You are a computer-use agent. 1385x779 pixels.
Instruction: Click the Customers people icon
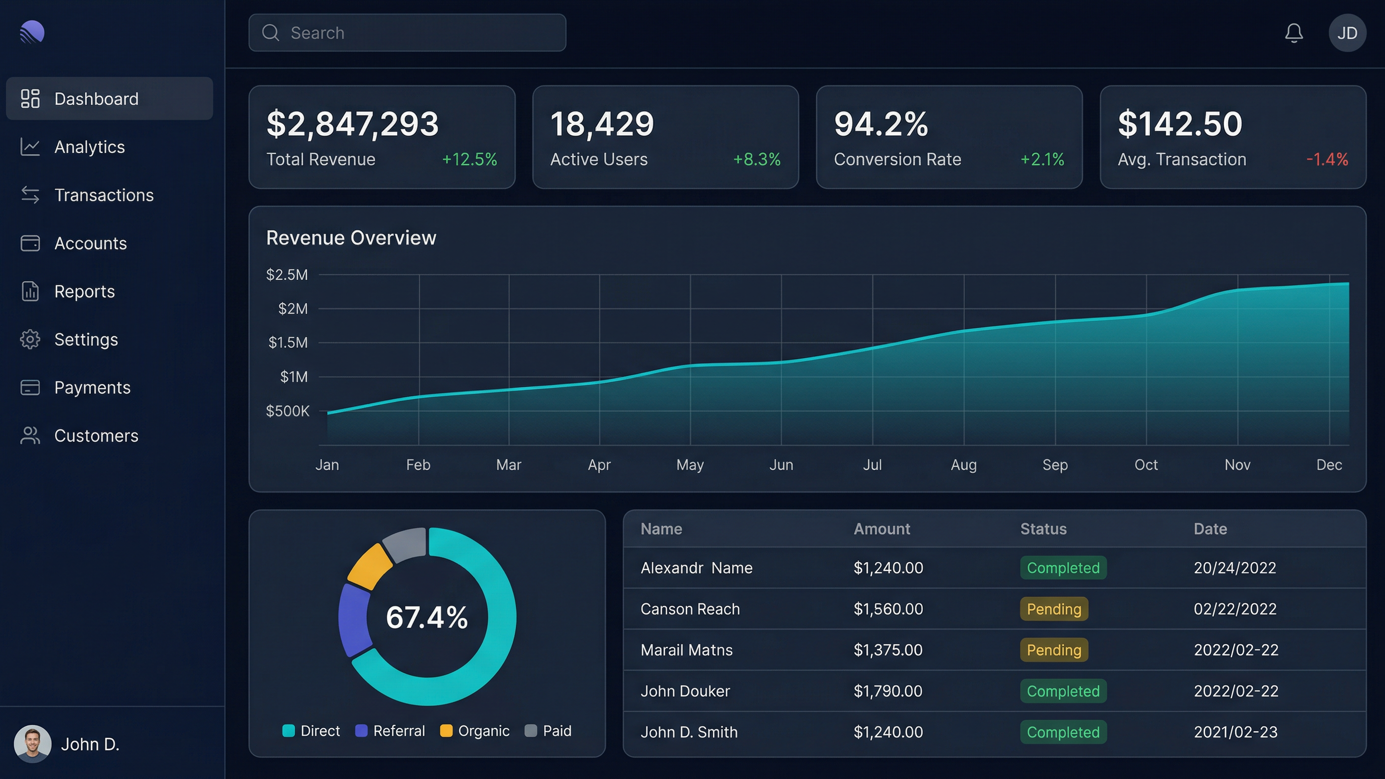pos(30,436)
